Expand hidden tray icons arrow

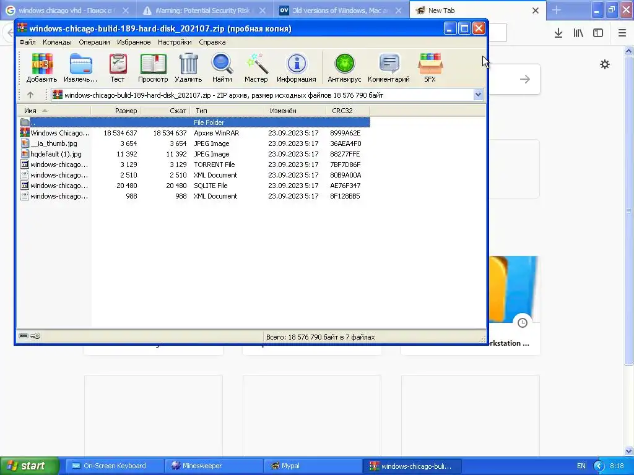tap(599, 466)
